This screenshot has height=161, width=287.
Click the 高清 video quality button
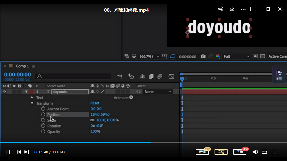pos(221,152)
